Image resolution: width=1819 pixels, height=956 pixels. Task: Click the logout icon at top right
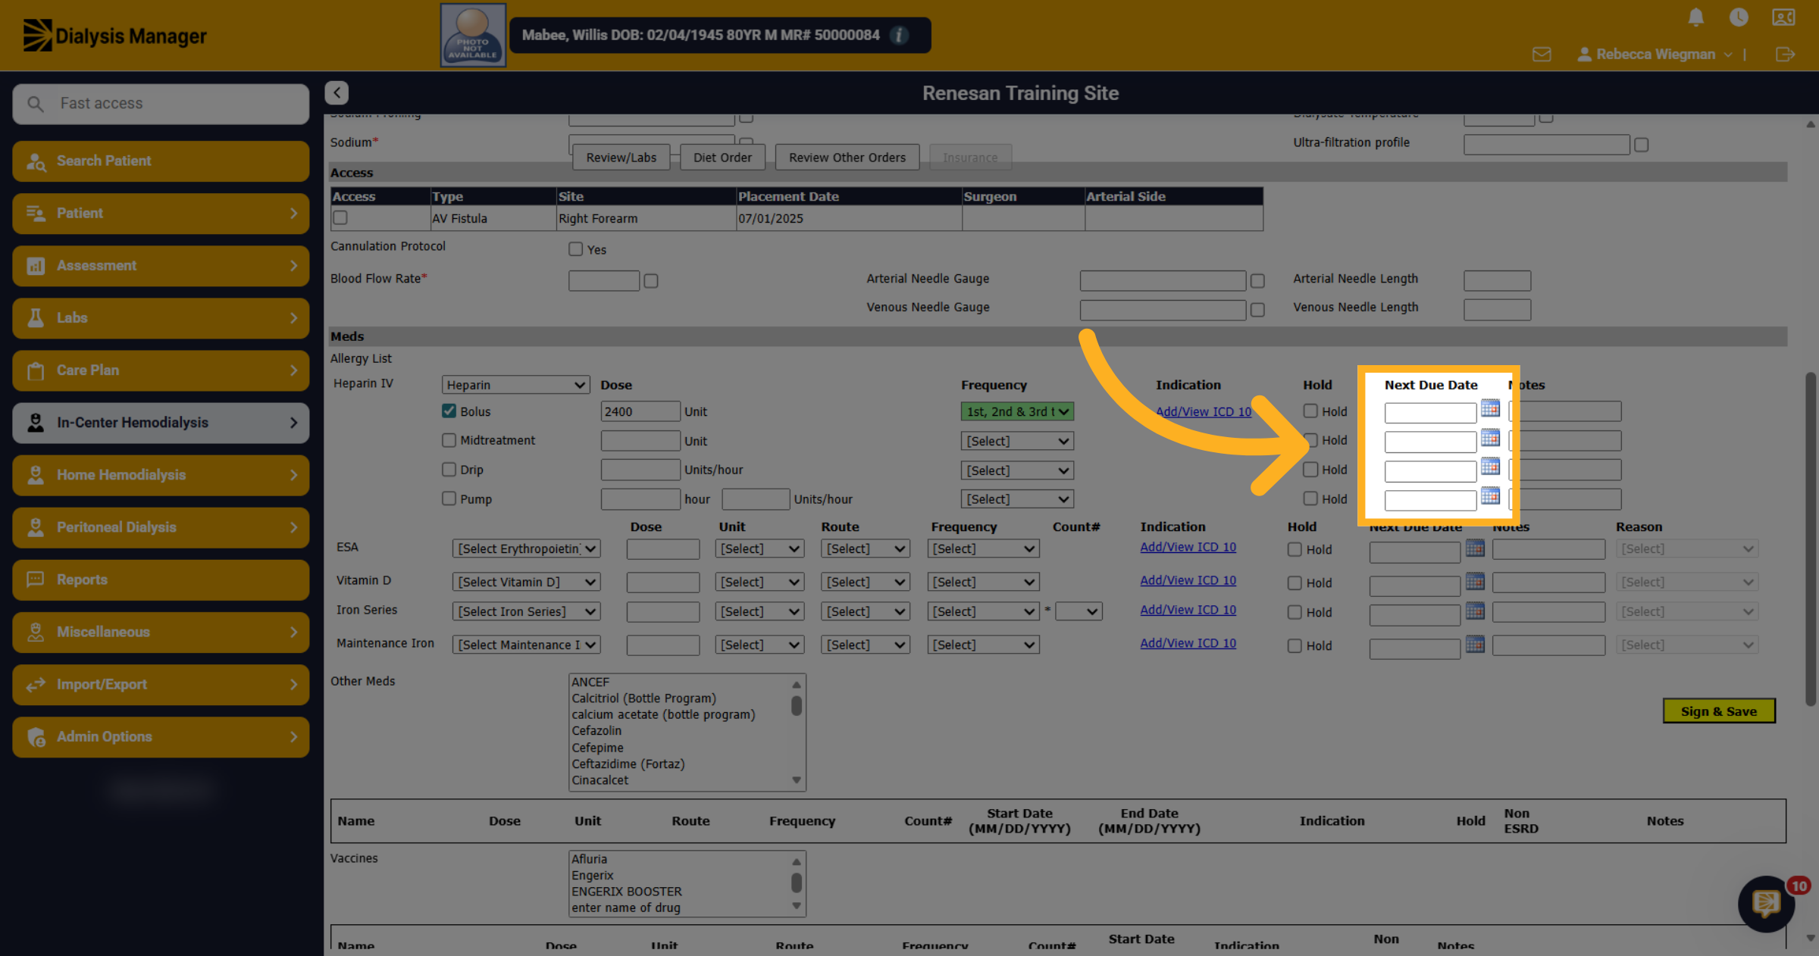tap(1785, 55)
